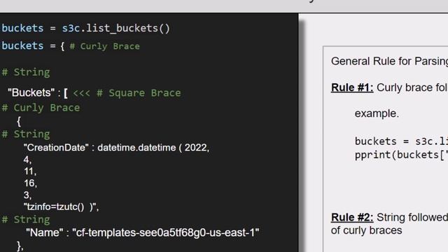448x252 pixels.
Task: Click the opening curly brace above CreationDate
Action: [x=19, y=121]
